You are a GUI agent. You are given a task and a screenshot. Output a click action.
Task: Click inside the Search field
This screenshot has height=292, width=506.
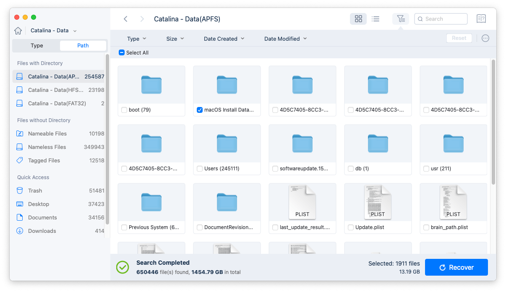(441, 18)
